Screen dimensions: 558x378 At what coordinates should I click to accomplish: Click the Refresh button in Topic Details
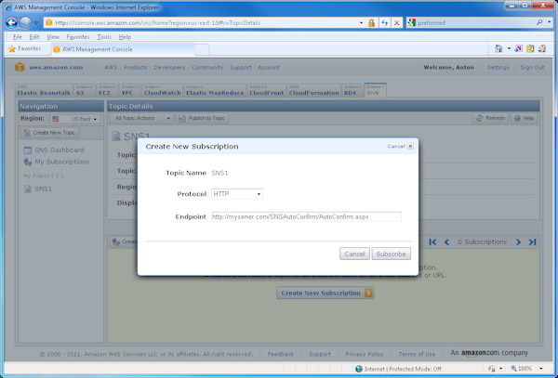click(x=490, y=118)
